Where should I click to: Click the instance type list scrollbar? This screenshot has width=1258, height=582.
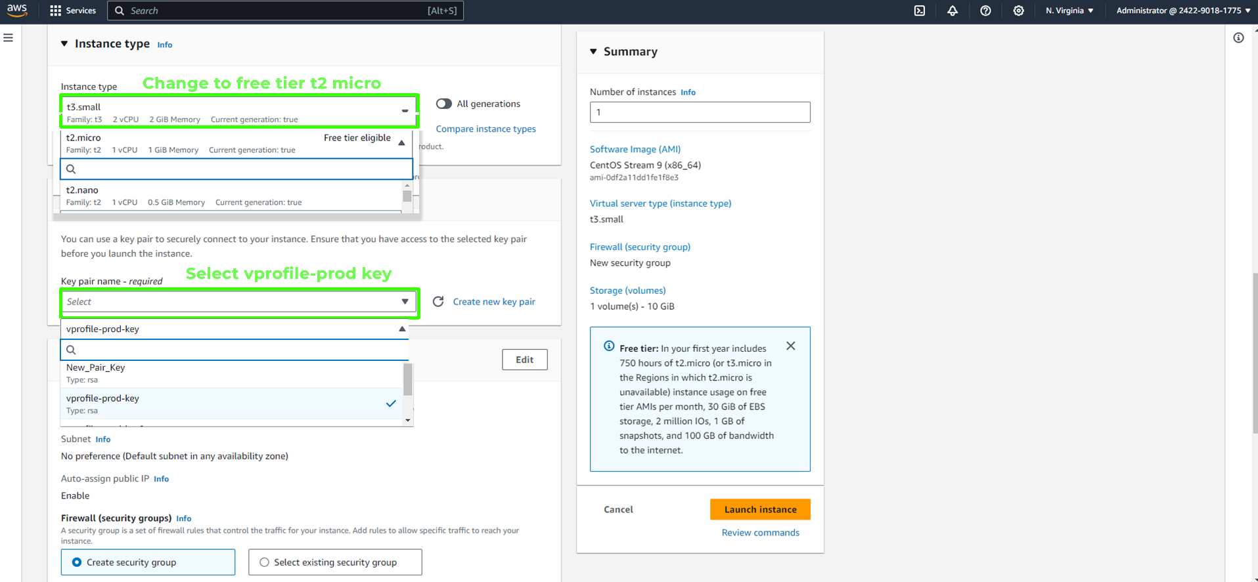(407, 196)
